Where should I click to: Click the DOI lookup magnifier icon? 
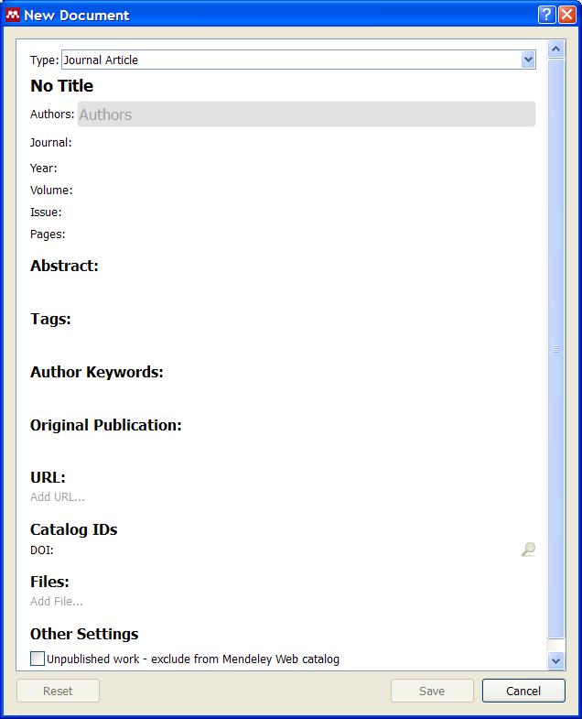pyautogui.click(x=528, y=550)
